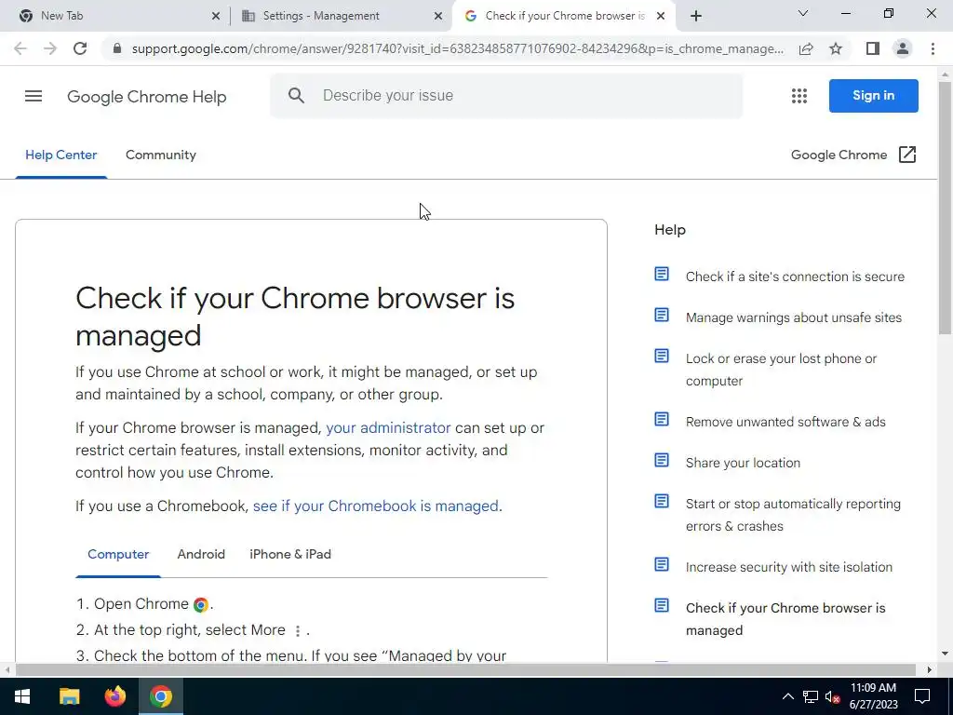This screenshot has height=715, width=953.
Task: Open 'Check if a site's connection is secure'
Action: (795, 277)
